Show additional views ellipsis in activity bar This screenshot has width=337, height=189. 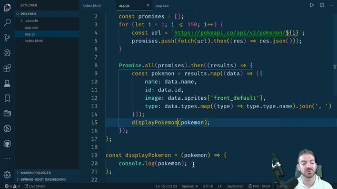coord(7,159)
